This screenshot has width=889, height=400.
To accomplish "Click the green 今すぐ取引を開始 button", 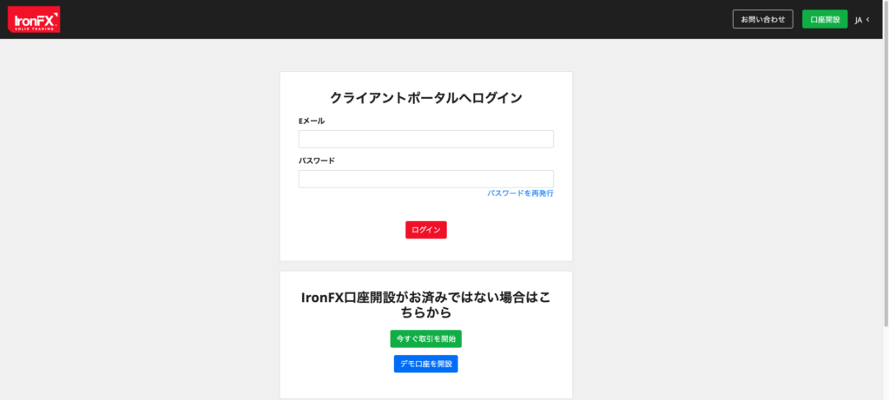I will pyautogui.click(x=425, y=338).
